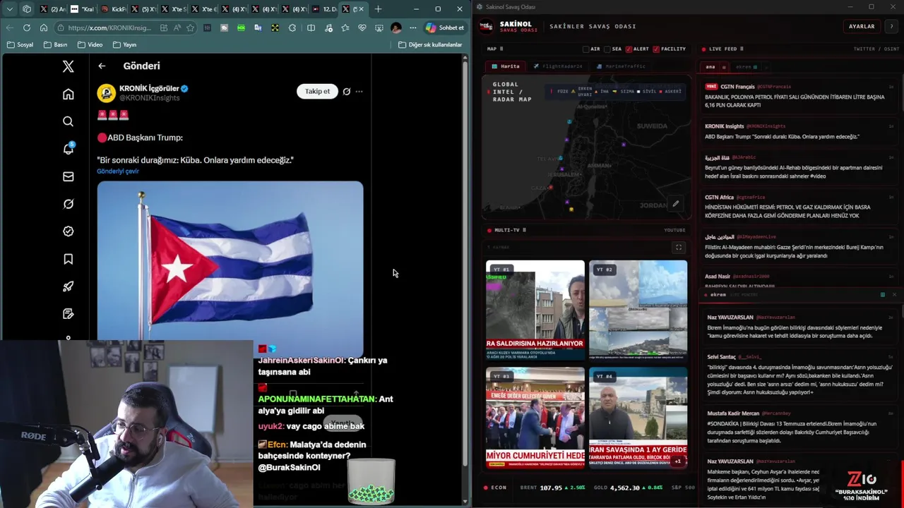Go back using the post's back arrow
The image size is (904, 508).
click(102, 66)
